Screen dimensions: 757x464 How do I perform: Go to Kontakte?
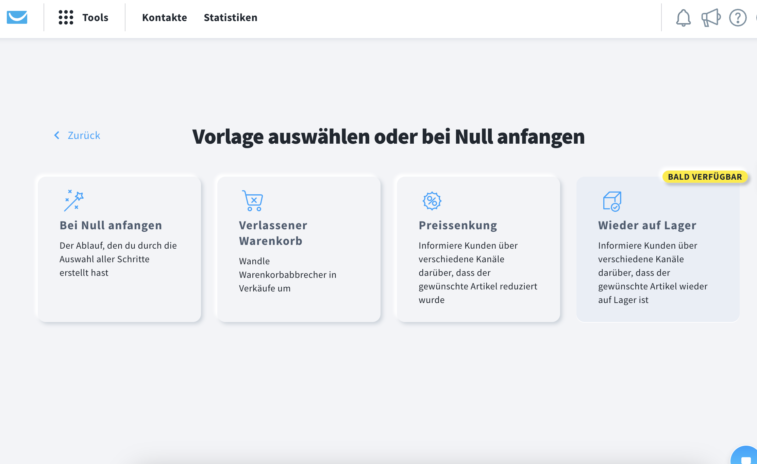165,18
